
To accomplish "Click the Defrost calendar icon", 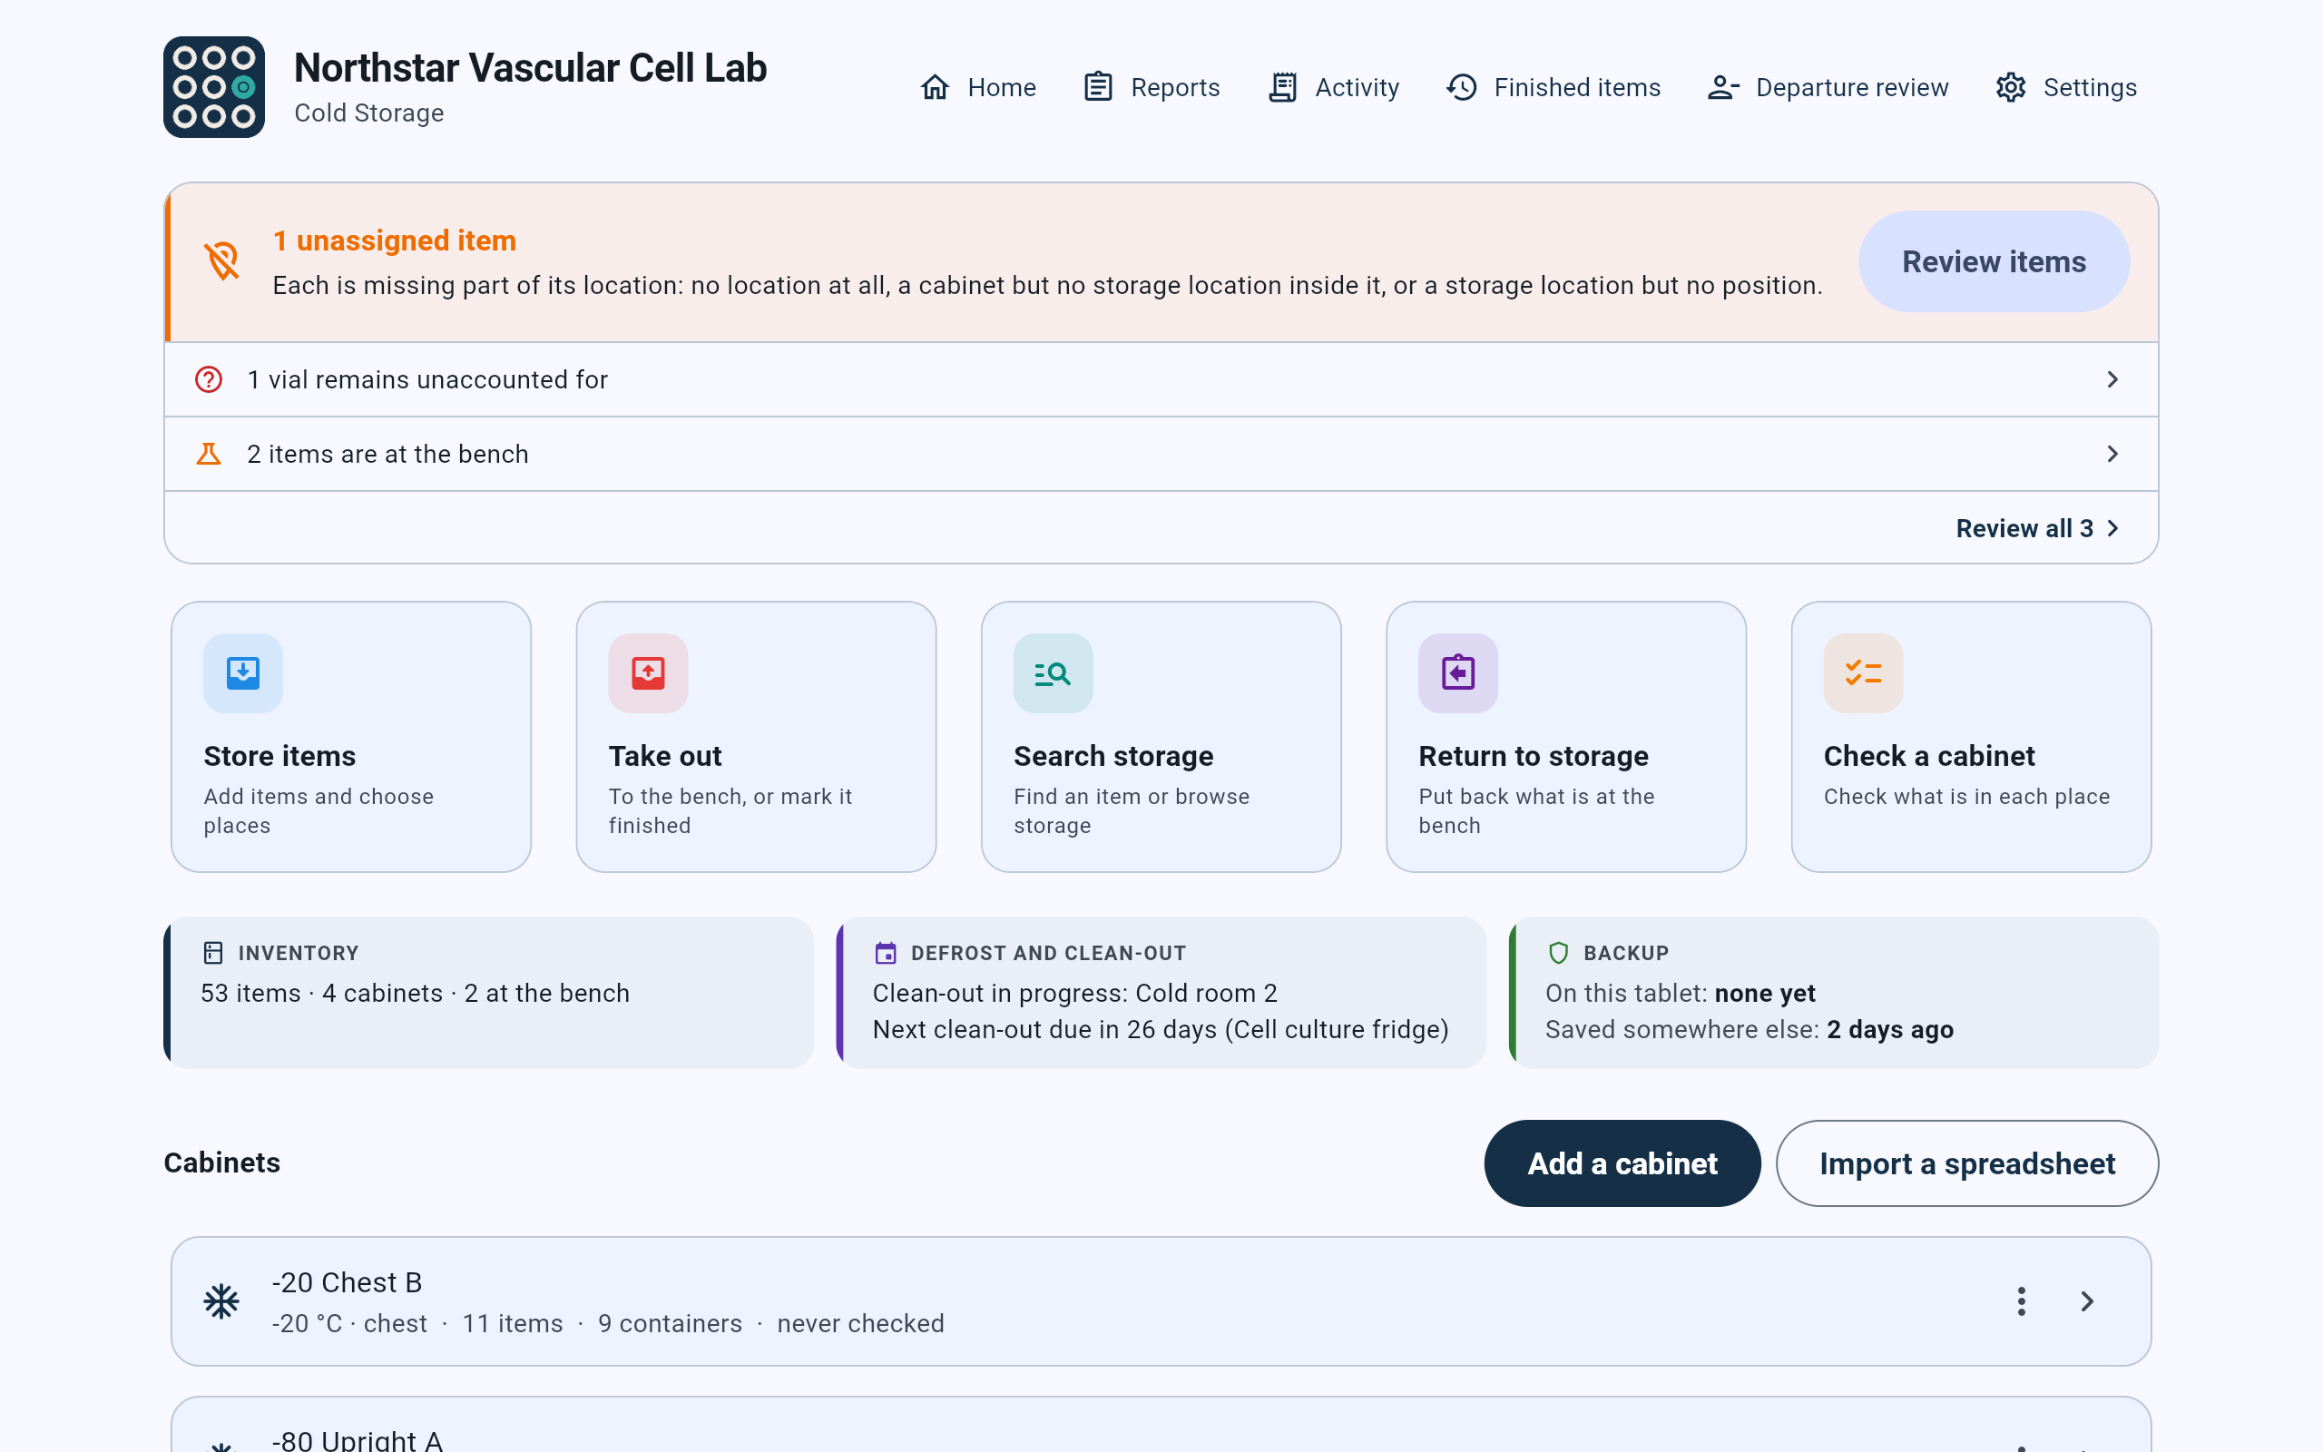I will click(x=885, y=953).
